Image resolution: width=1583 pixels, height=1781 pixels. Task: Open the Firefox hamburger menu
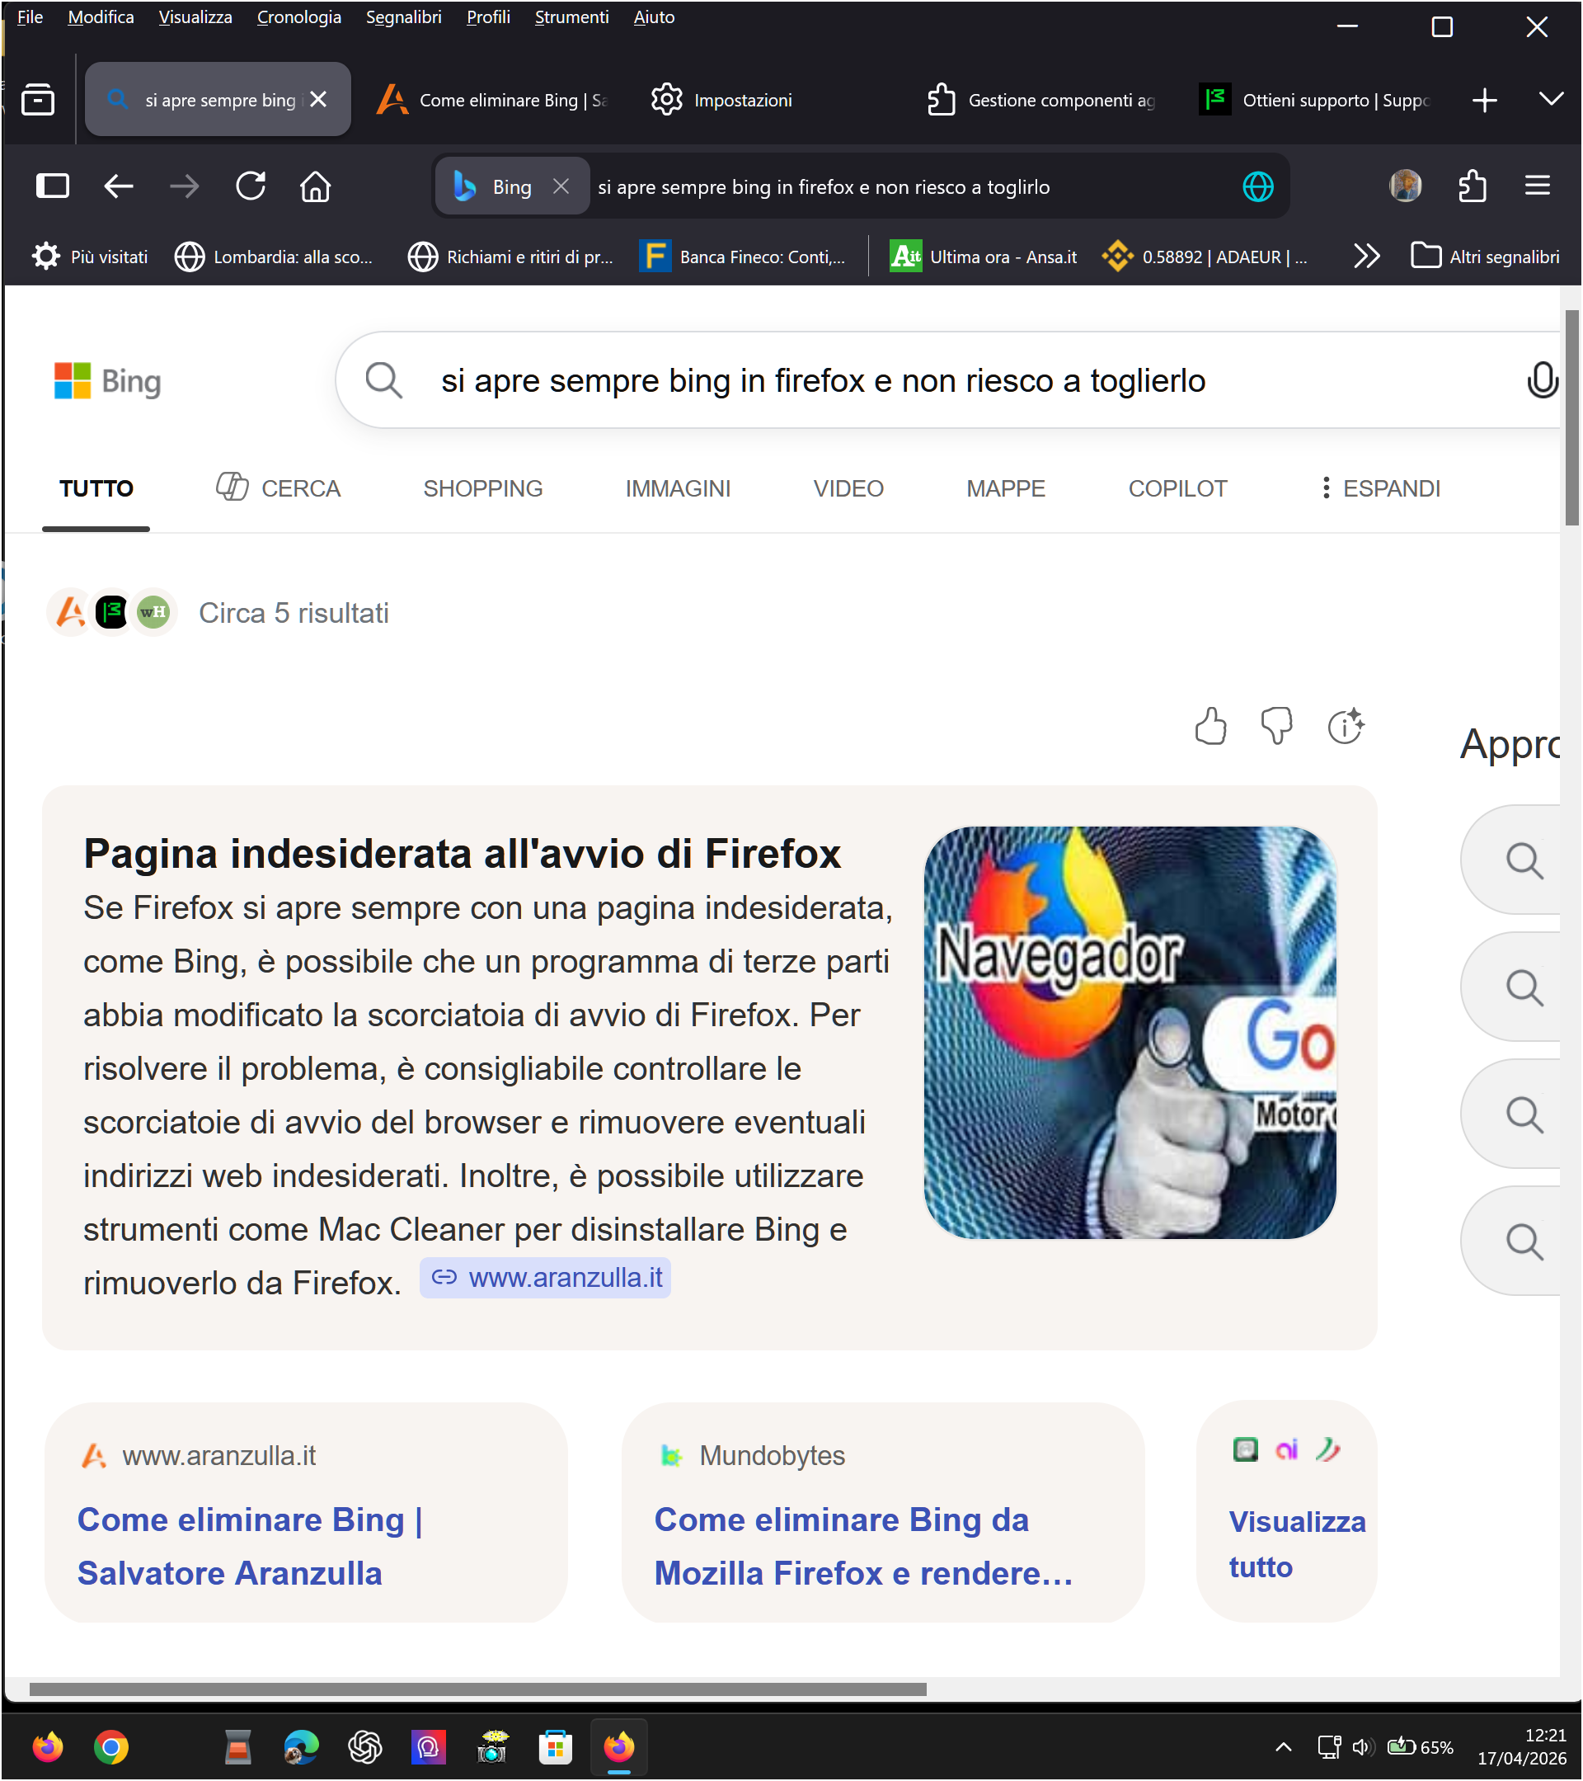(x=1537, y=186)
